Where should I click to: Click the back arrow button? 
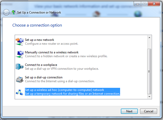pos(6,12)
